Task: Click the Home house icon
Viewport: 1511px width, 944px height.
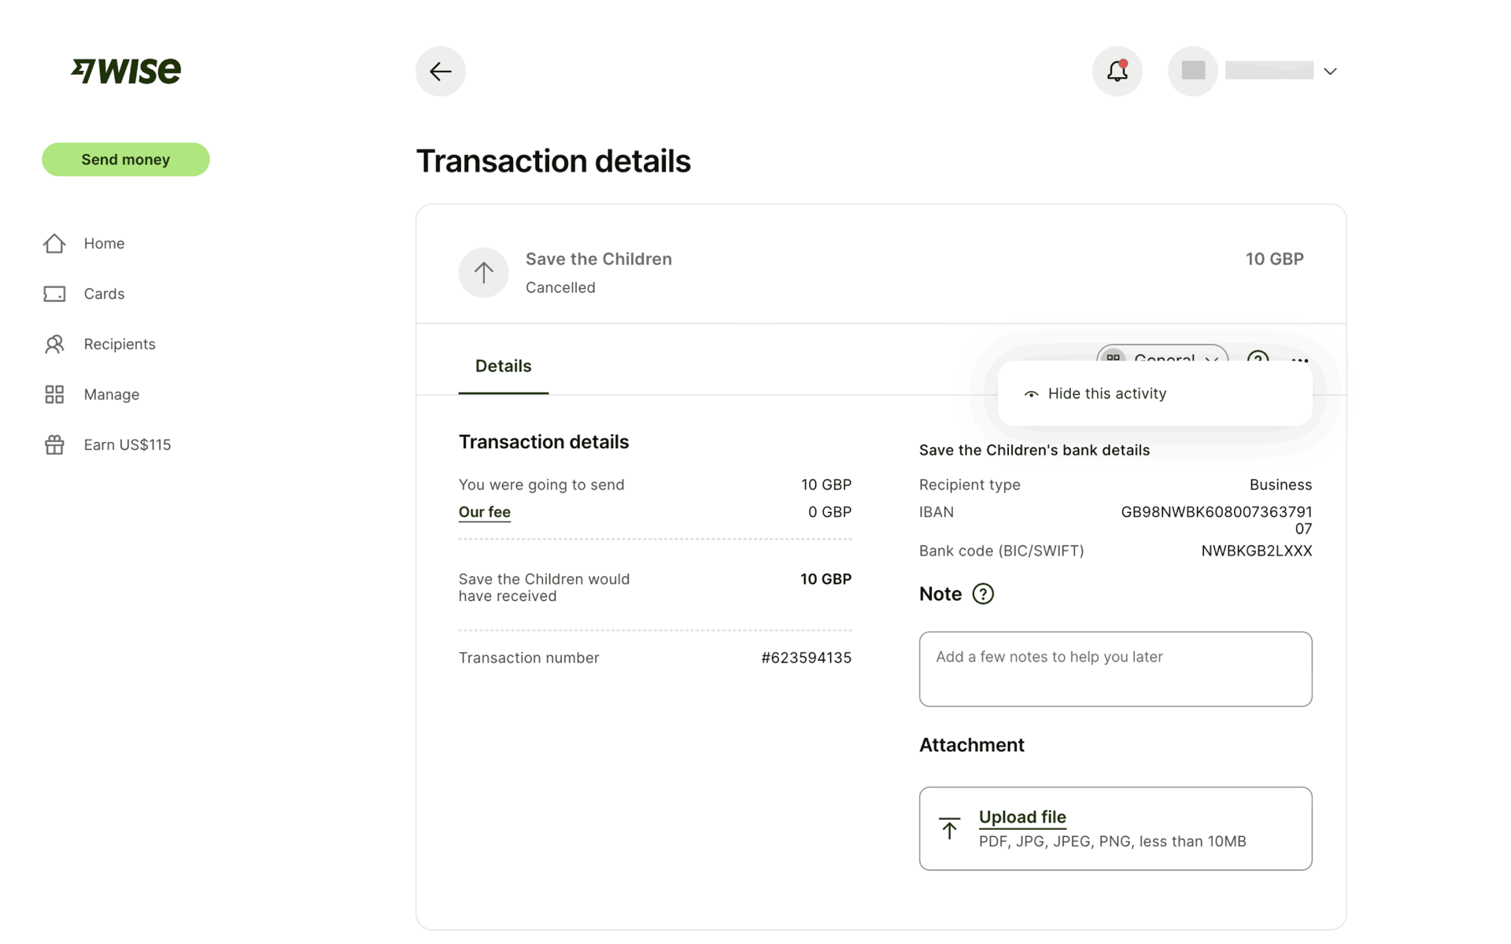Action: click(x=54, y=243)
